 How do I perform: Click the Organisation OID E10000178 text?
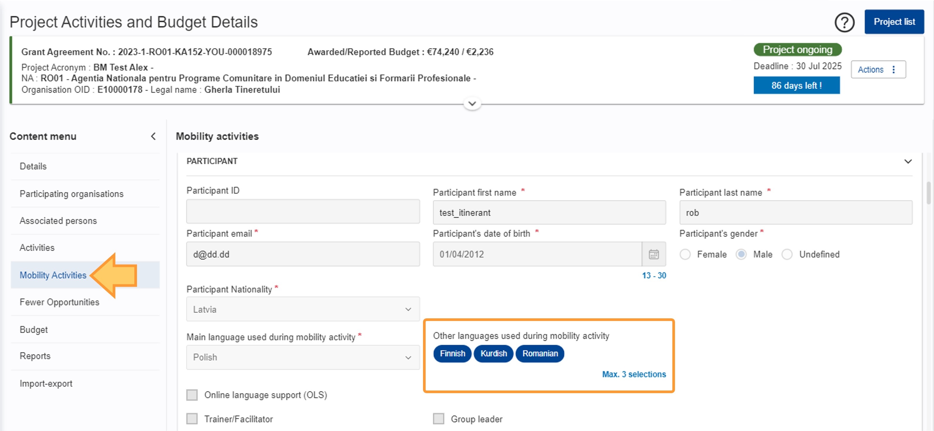point(82,89)
